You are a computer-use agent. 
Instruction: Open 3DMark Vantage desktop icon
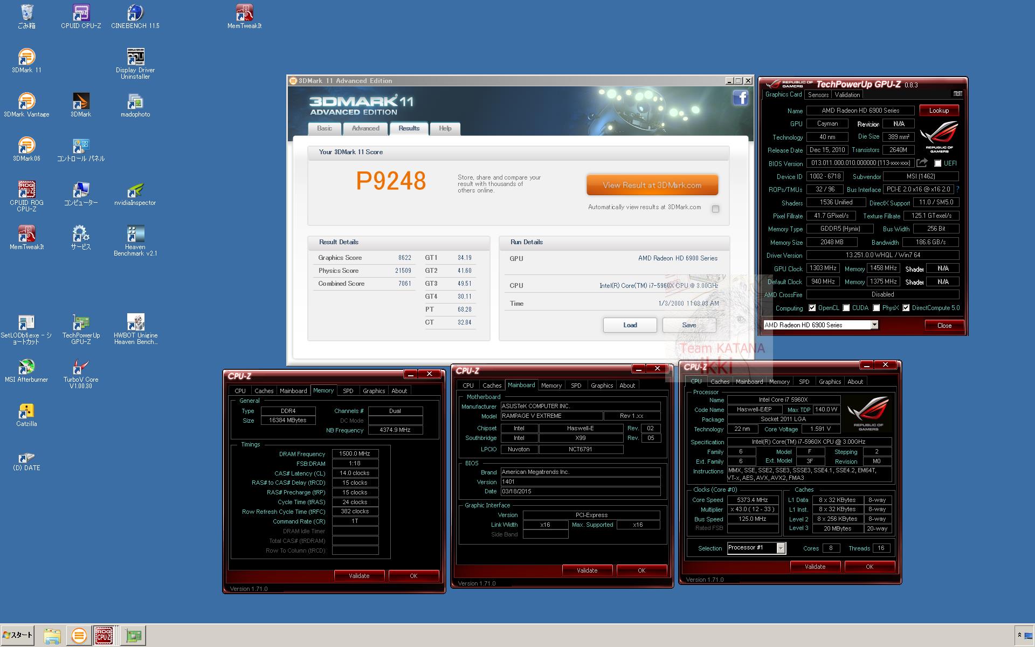[x=26, y=105]
